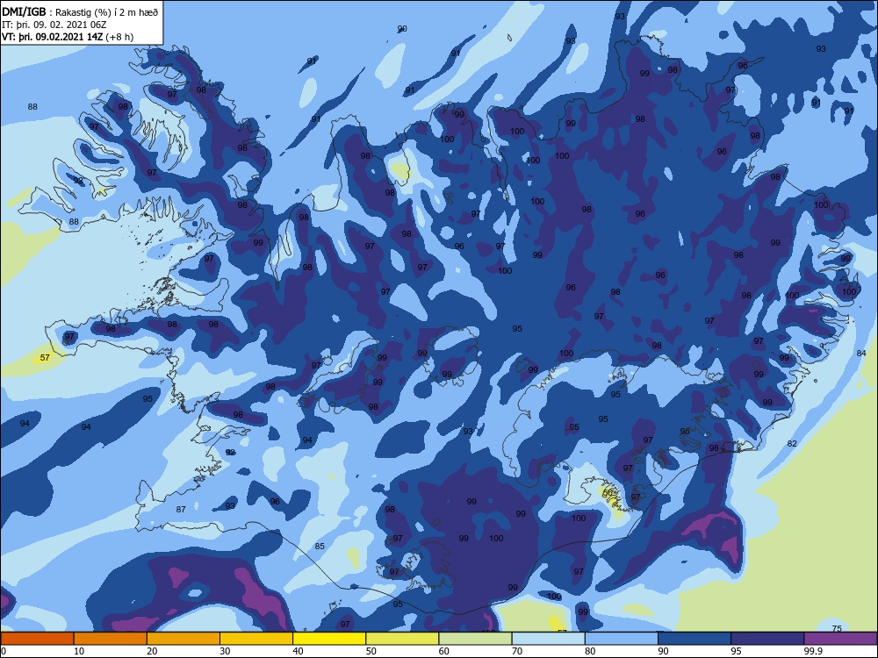Click the '85' humidity value on the map
This screenshot has width=878, height=658.
[x=320, y=546]
